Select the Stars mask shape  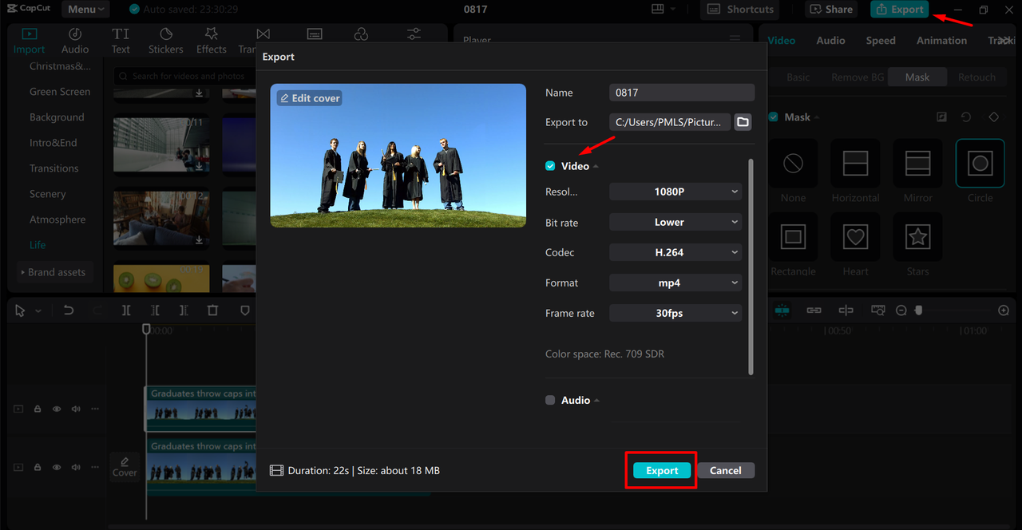point(917,237)
